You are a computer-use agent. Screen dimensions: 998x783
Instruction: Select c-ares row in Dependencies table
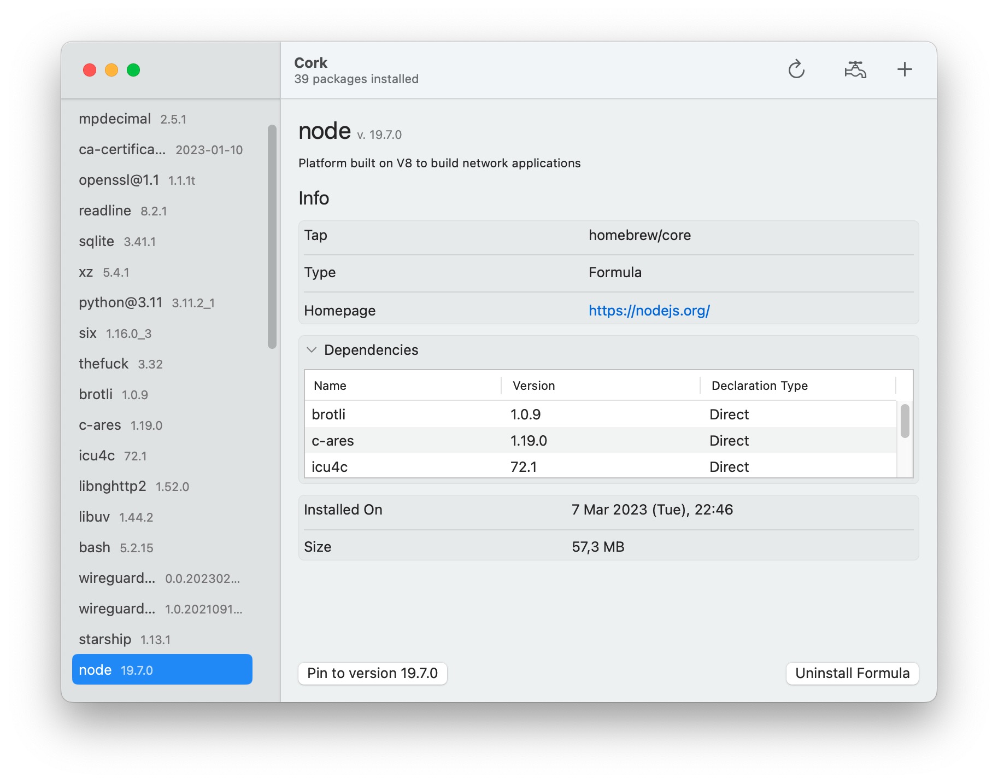[601, 440]
